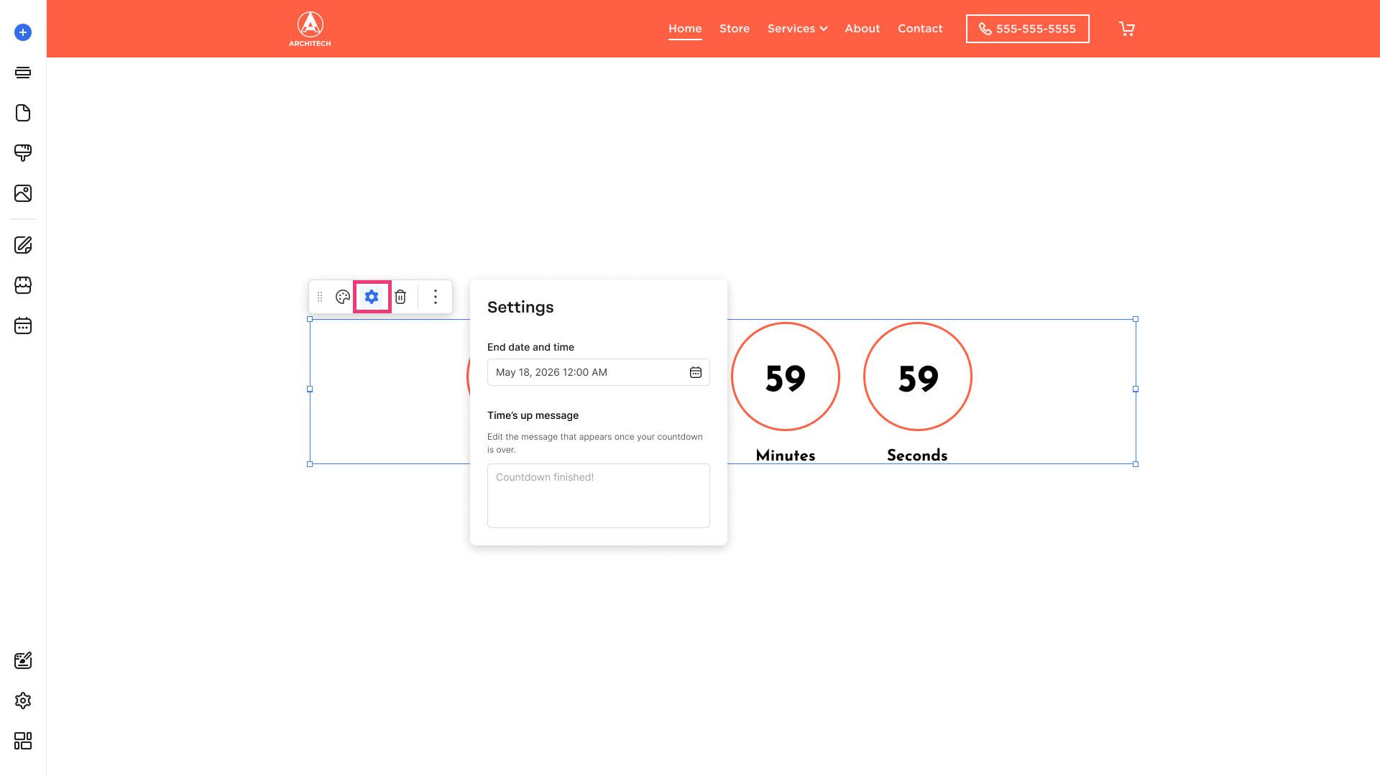1380x776 pixels.
Task: Click the blue settings gear on widget toolbar
Action: coord(372,297)
